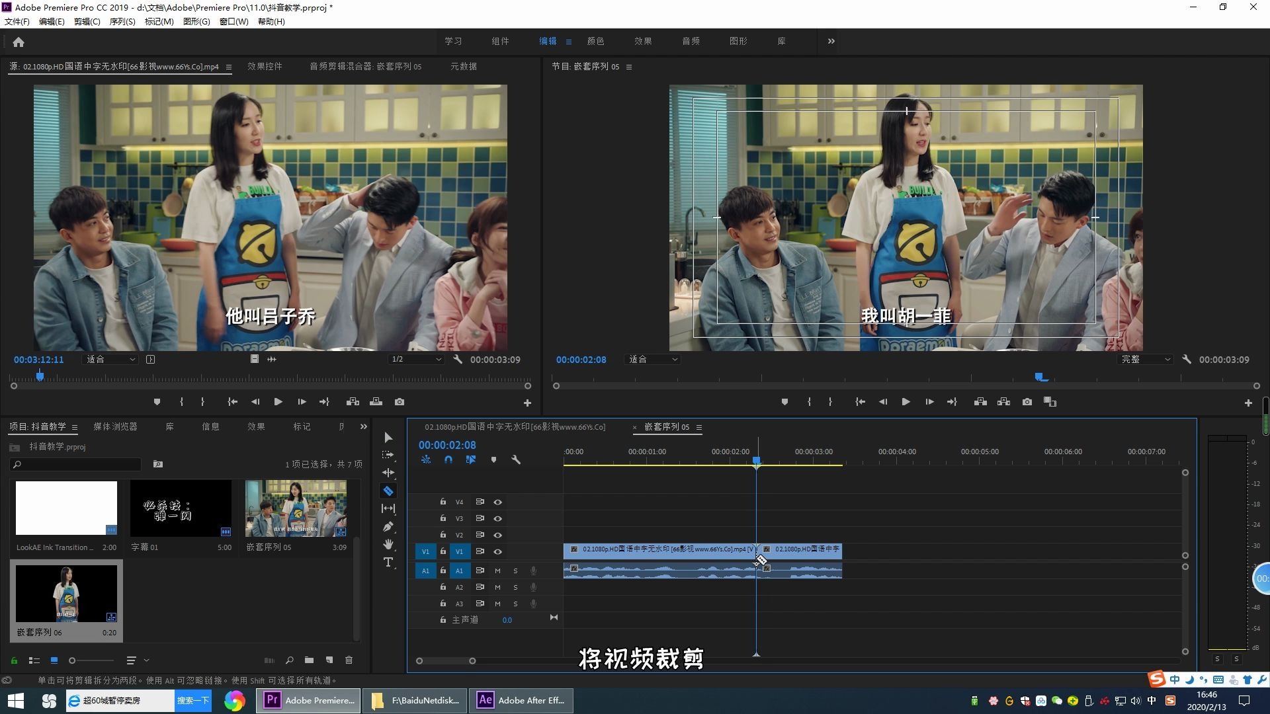Toggle Snap magnet icon in timeline
The width and height of the screenshot is (1270, 714).
[x=448, y=459]
